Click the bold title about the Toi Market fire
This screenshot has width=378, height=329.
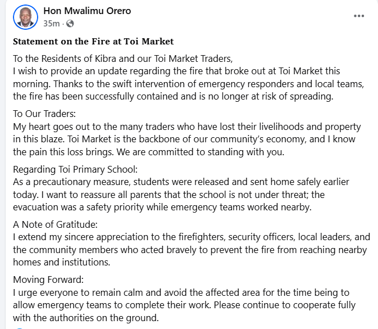(93, 41)
